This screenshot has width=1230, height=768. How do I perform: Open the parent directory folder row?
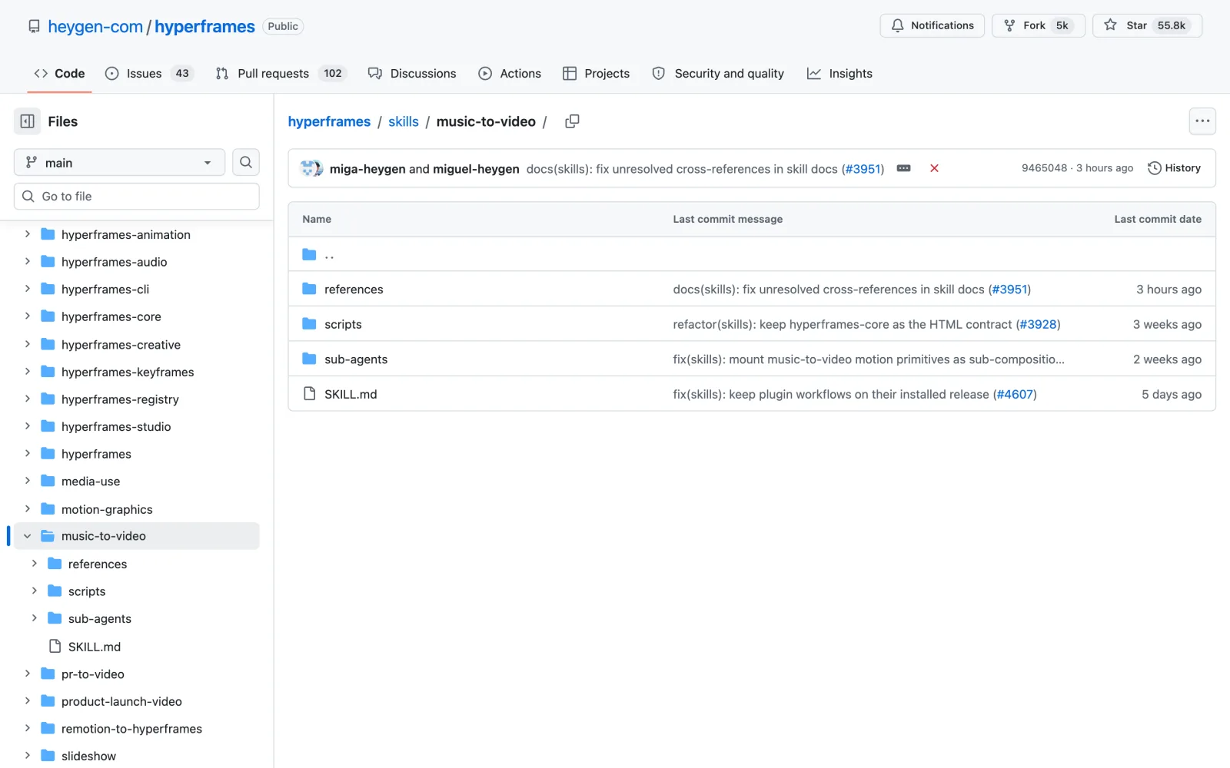(x=752, y=254)
